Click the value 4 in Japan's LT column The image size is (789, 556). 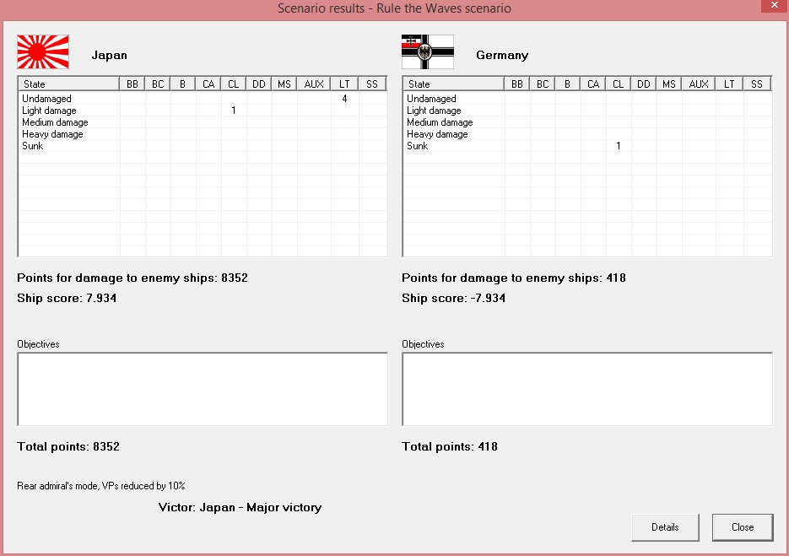[344, 99]
